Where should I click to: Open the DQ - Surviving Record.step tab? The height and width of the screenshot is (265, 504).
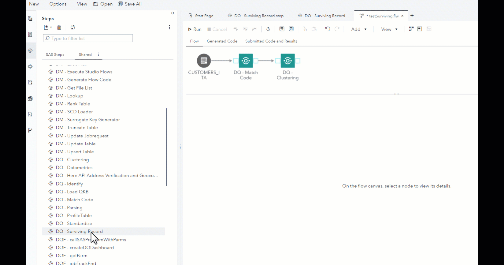pos(256,16)
